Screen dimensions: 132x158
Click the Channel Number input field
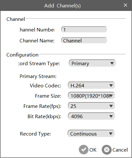pyautogui.click(x=84, y=30)
